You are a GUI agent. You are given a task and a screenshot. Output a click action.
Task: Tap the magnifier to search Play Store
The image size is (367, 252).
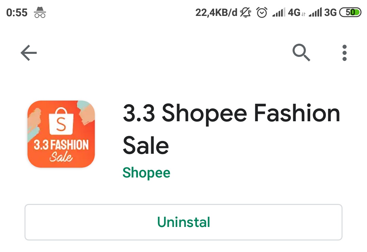click(x=301, y=53)
